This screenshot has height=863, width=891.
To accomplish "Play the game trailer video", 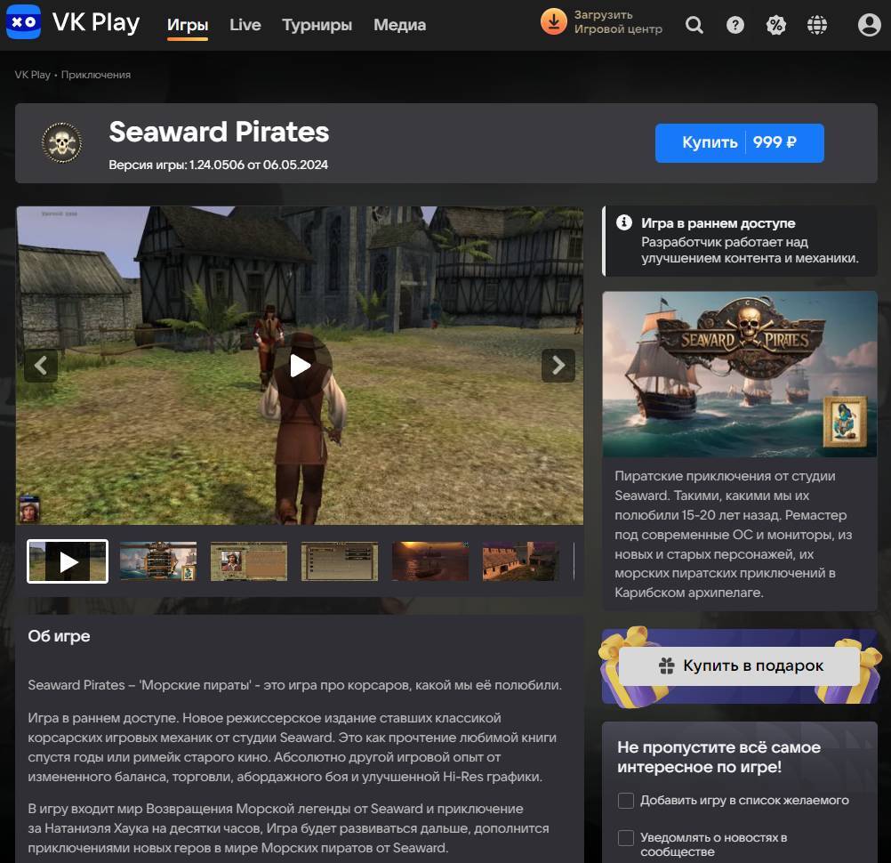I will click(300, 366).
